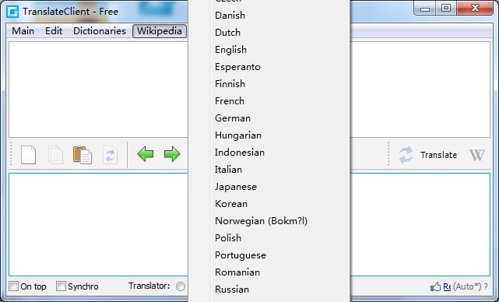The width and height of the screenshot is (499, 302).
Task: Click the gray Wikipedia W icon
Action: (476, 155)
